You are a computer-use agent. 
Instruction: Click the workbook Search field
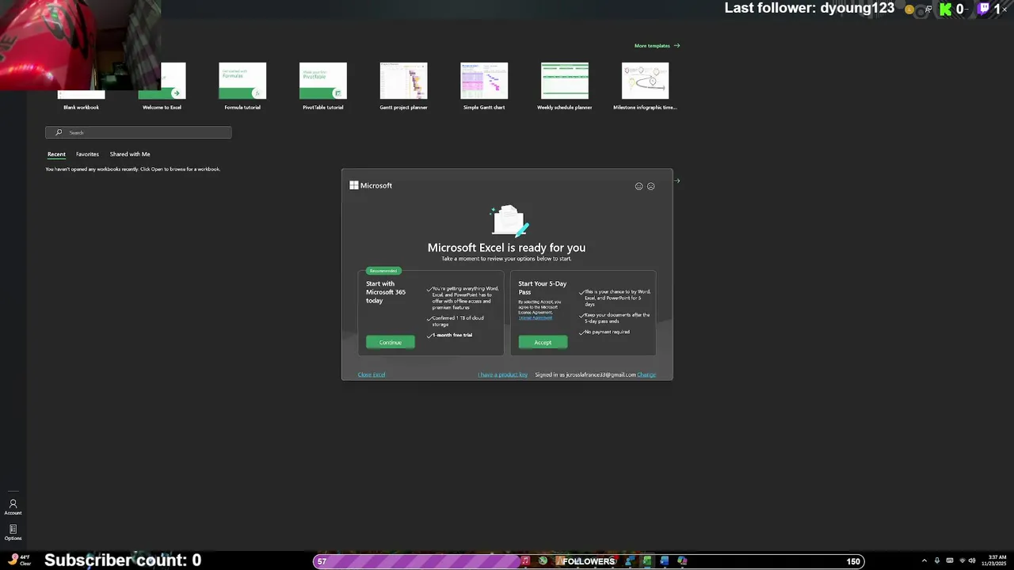click(139, 132)
